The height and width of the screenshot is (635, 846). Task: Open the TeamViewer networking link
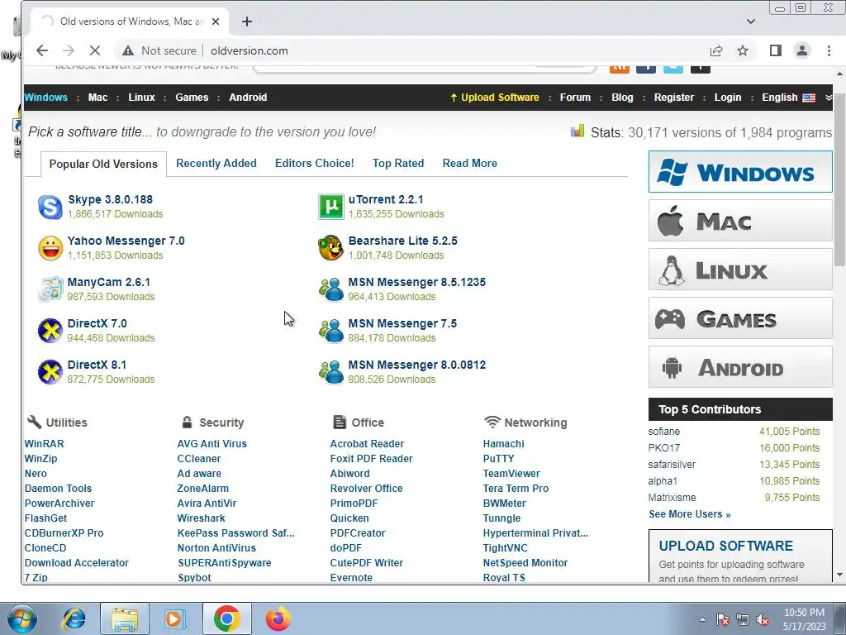(511, 473)
